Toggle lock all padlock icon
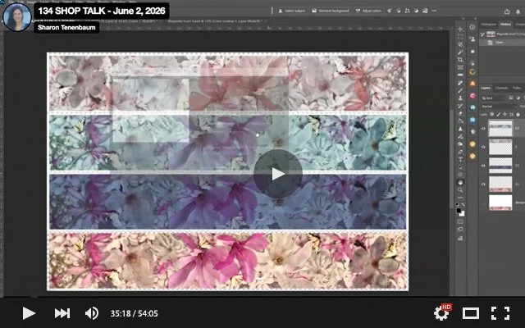The image size is (525, 328). point(518,114)
